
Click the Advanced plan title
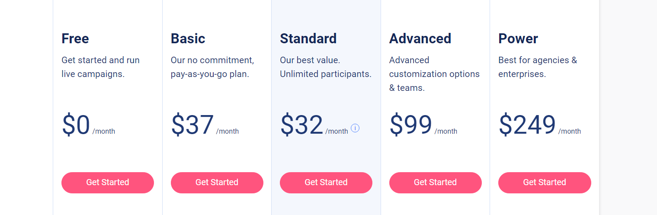click(420, 39)
